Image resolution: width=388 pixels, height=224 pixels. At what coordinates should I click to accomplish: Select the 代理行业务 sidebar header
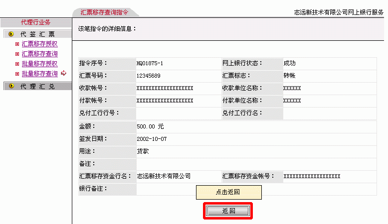35,22
